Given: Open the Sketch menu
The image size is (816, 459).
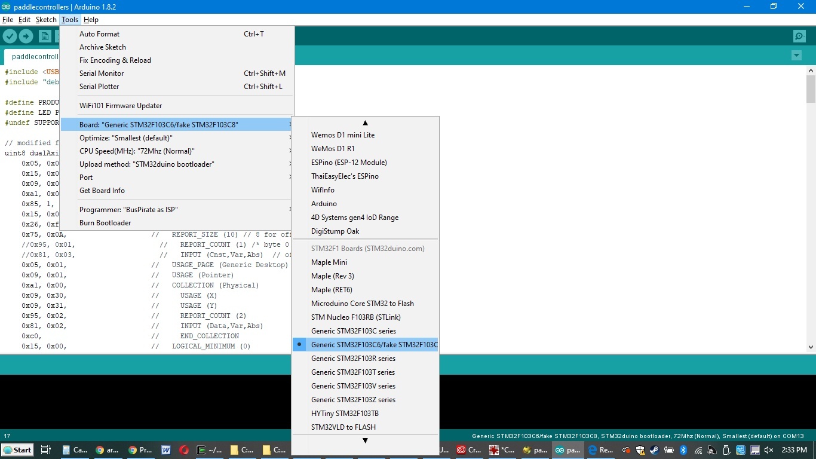Looking at the screenshot, I should 46,20.
